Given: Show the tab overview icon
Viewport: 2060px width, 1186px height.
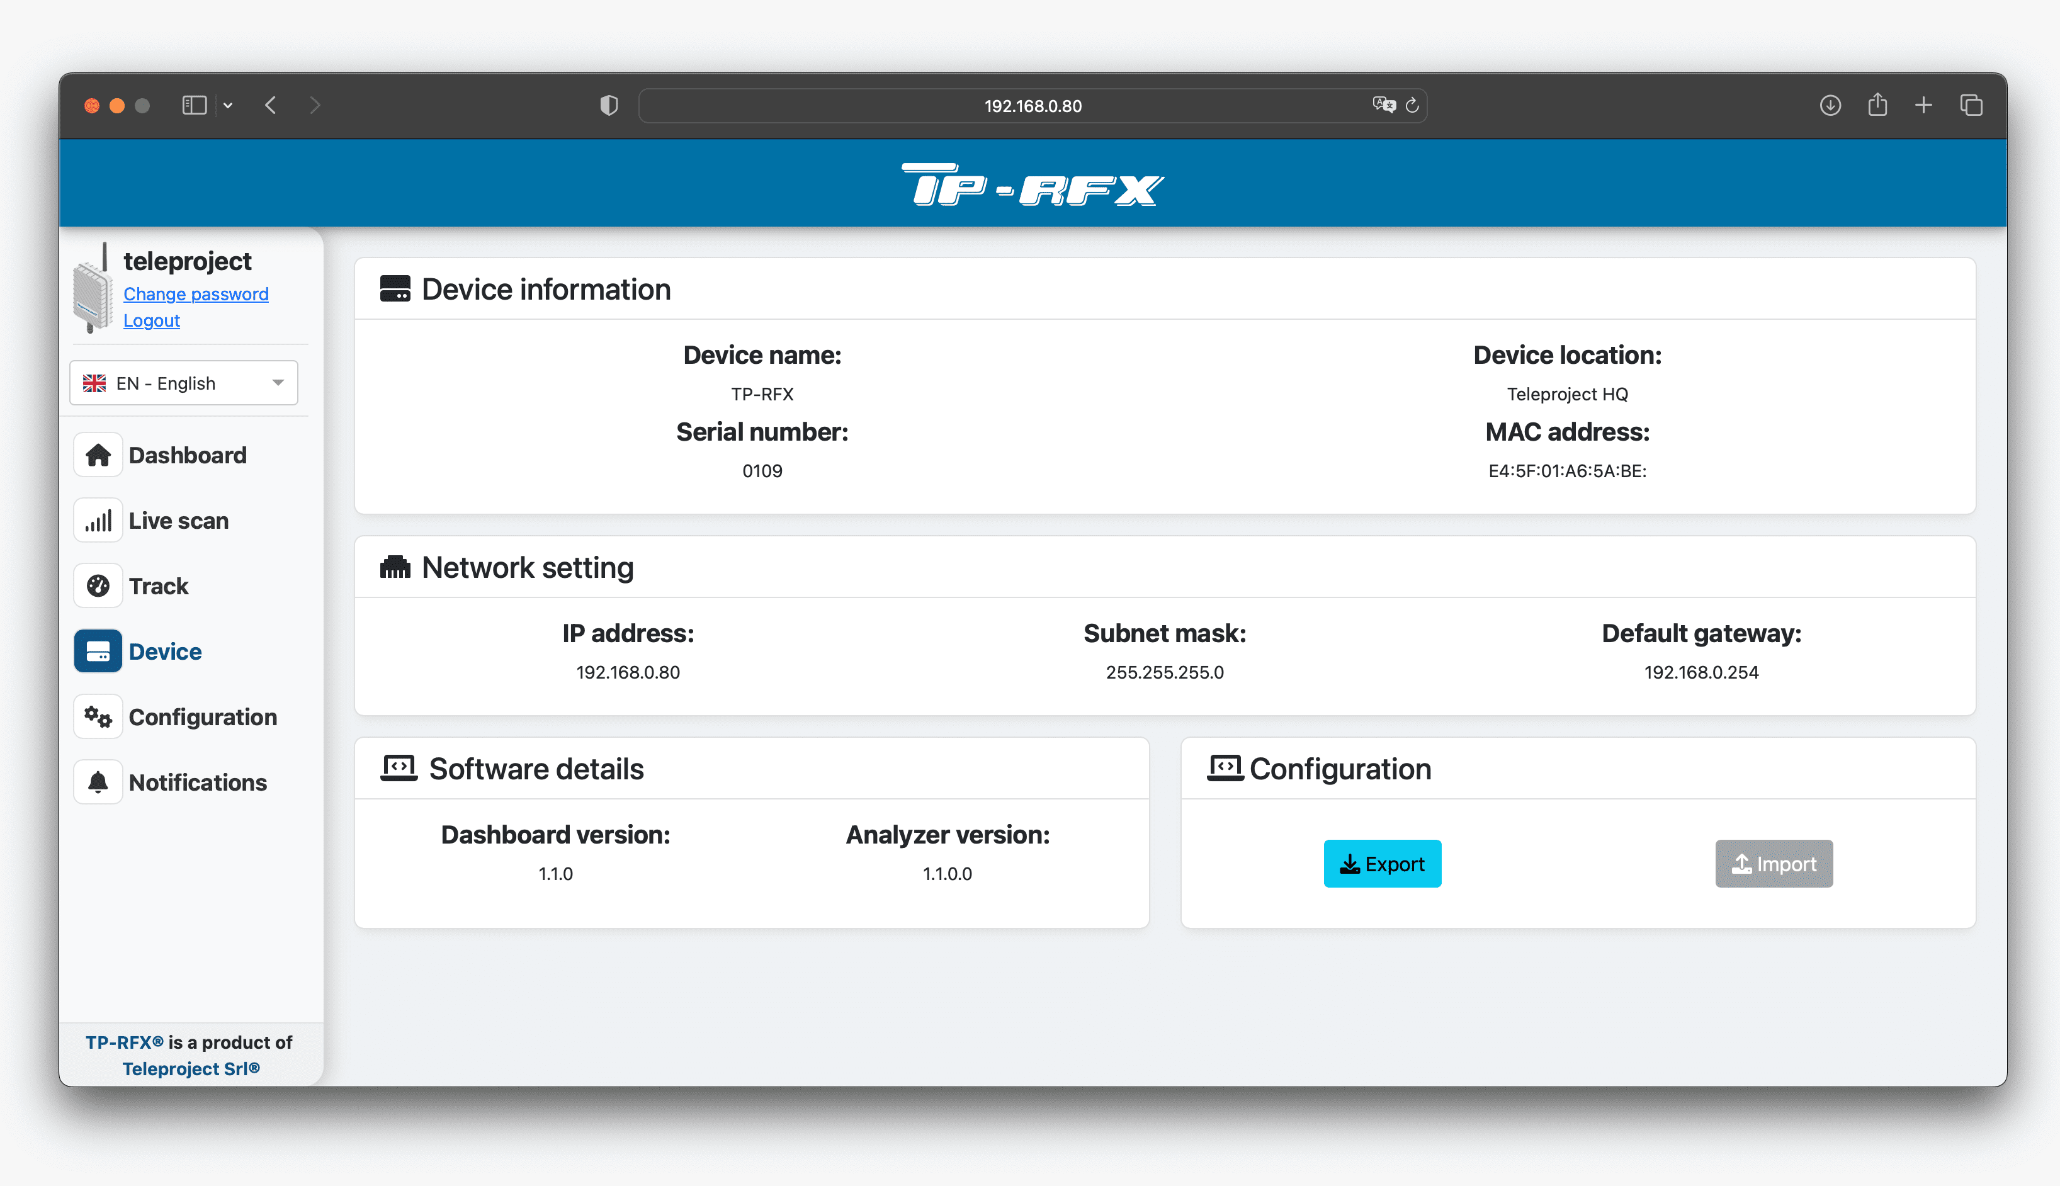Looking at the screenshot, I should click(1971, 105).
